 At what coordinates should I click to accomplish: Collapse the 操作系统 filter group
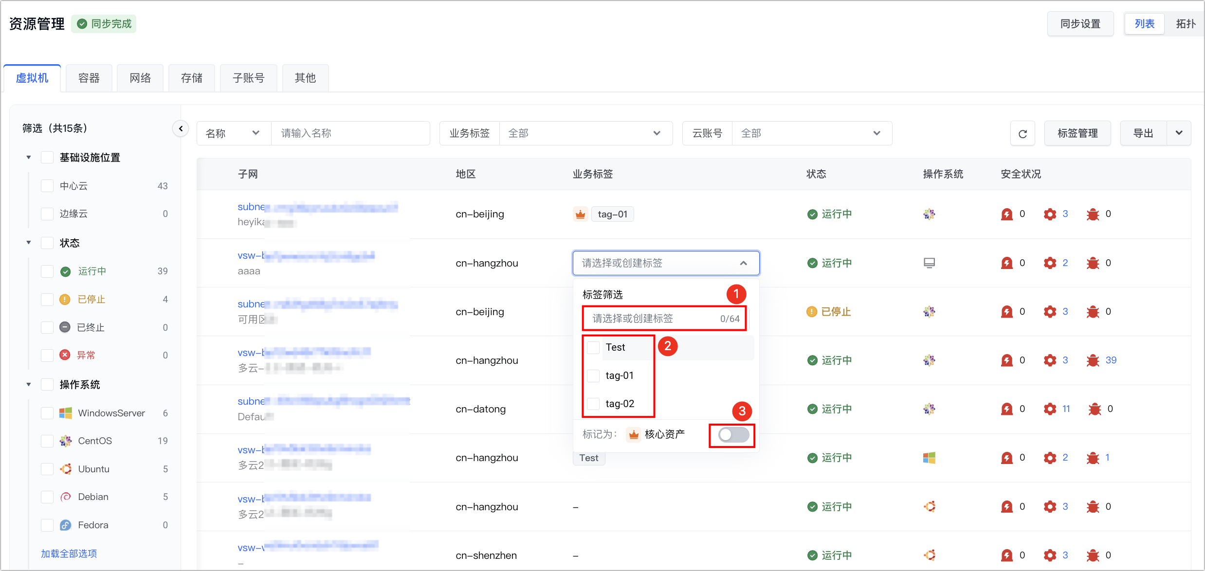click(29, 385)
